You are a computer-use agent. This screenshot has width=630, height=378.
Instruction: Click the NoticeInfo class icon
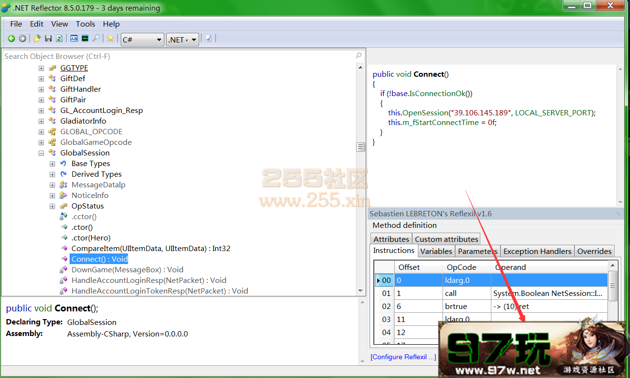63,195
